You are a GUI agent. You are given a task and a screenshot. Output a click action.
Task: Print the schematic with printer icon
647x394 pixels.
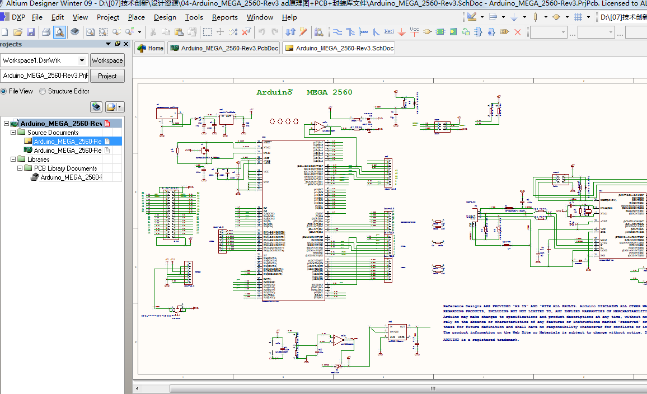coord(46,32)
